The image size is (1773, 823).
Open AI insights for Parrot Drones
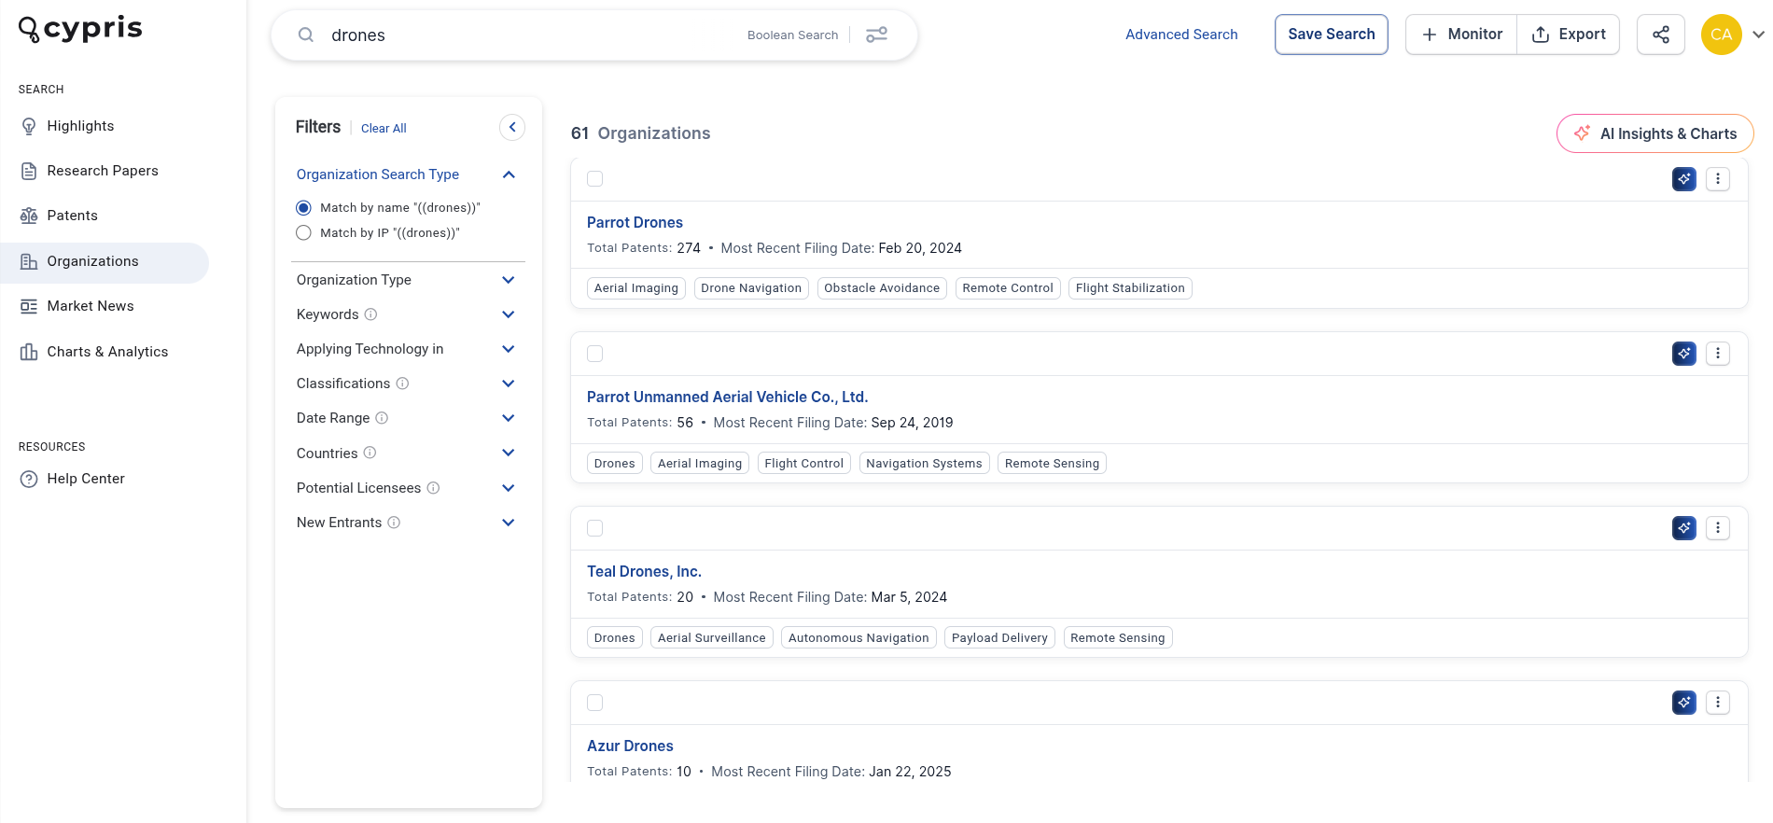1683,179
